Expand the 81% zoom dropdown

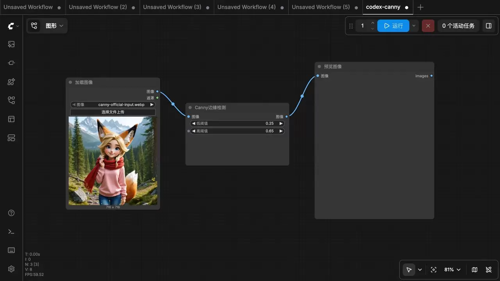point(453,270)
